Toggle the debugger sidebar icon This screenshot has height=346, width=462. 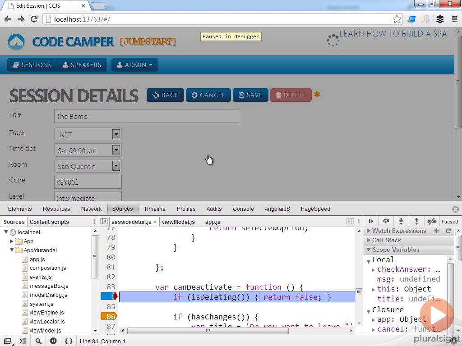[x=350, y=221]
